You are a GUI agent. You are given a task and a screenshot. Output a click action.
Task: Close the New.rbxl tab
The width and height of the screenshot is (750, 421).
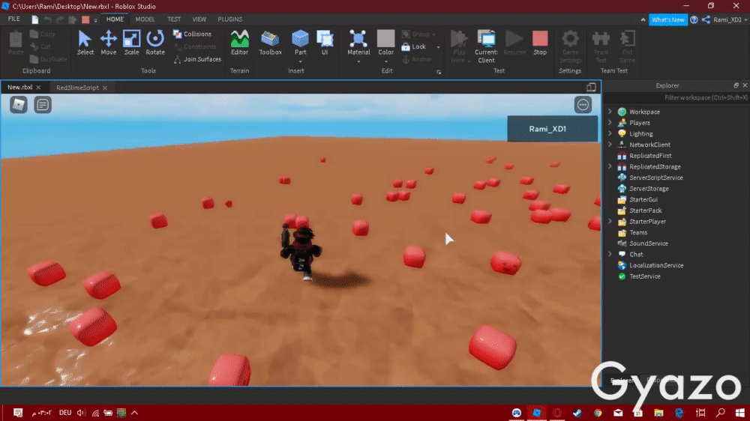(38, 88)
